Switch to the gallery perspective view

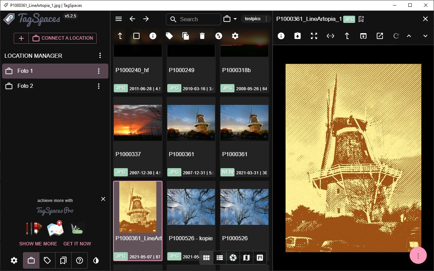click(233, 258)
